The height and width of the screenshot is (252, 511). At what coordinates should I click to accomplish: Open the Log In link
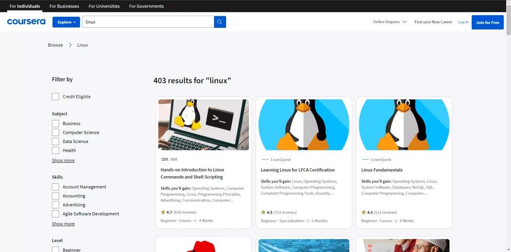[x=463, y=22]
